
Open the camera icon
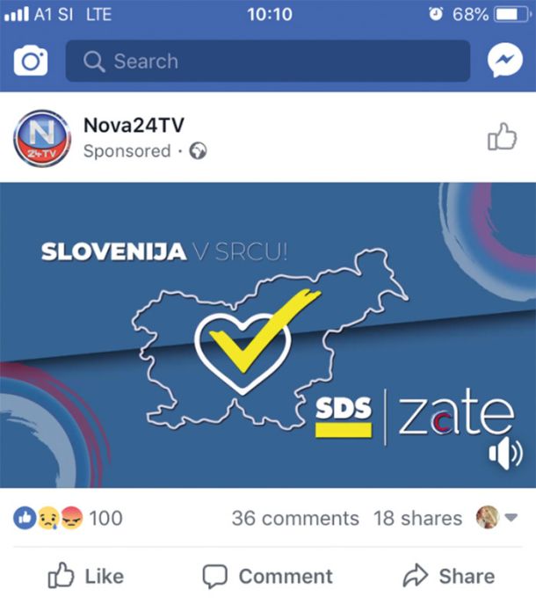pyautogui.click(x=31, y=61)
